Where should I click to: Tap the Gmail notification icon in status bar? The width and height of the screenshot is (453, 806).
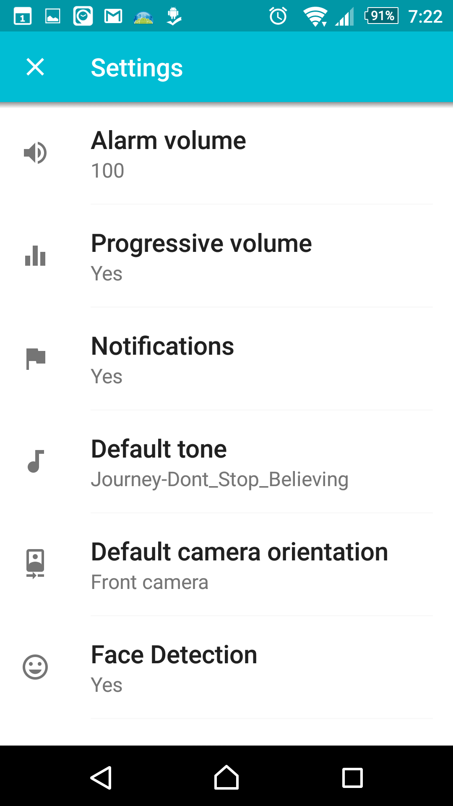point(113,17)
